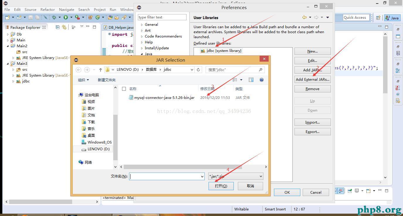Click the Declaration icon in right trim
Image resolution: width=403 pixels, height=216 pixels.
tap(398, 101)
